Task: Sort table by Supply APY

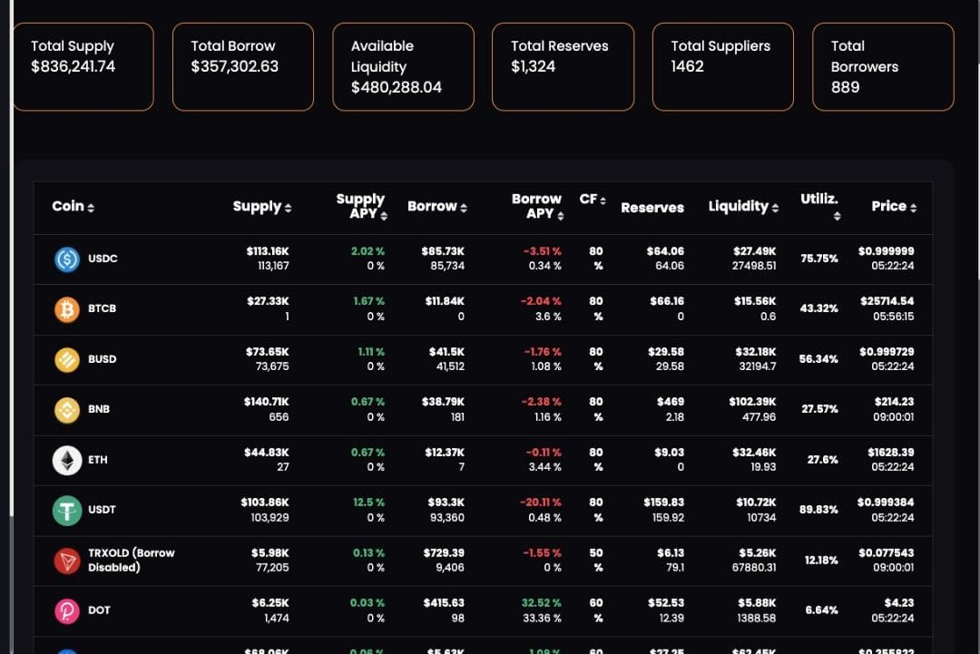Action: pyautogui.click(x=362, y=206)
